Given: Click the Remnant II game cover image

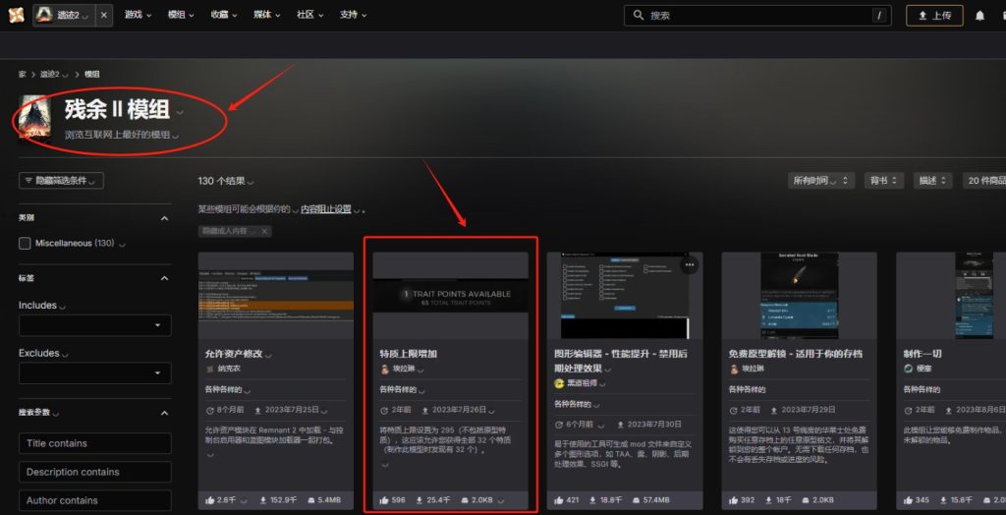Looking at the screenshot, I should click(34, 120).
